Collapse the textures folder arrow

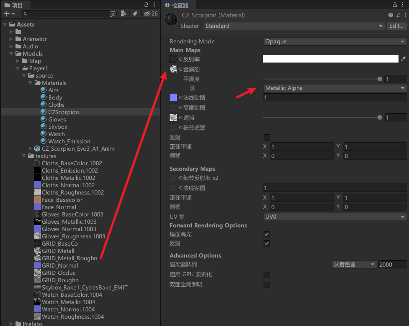(x=24, y=156)
